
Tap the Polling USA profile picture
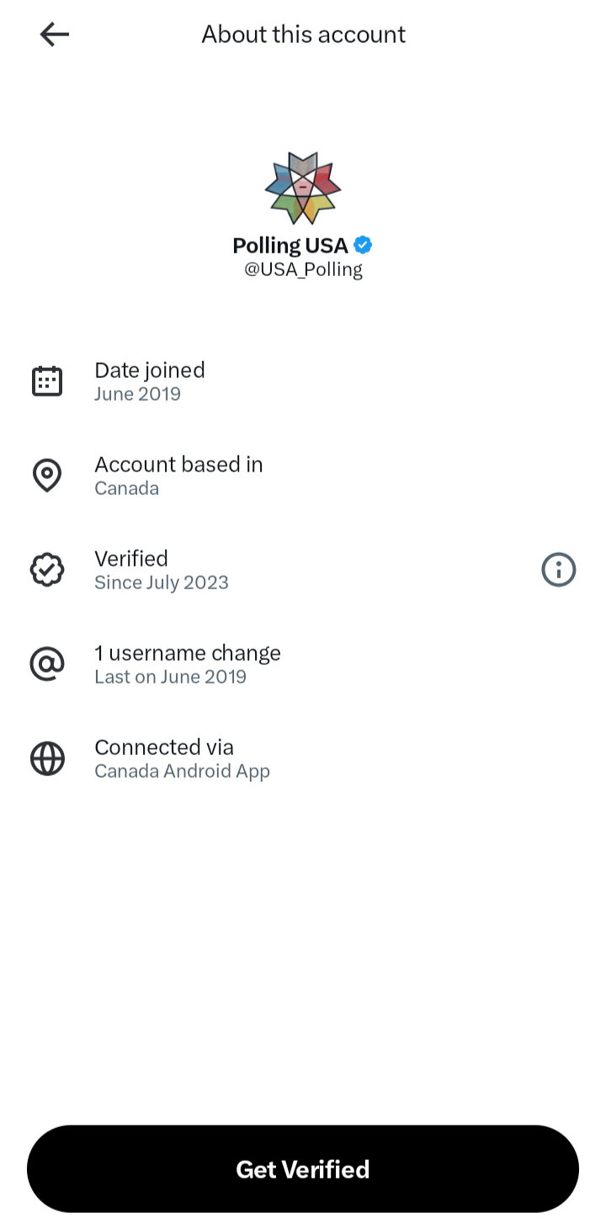pyautogui.click(x=303, y=188)
